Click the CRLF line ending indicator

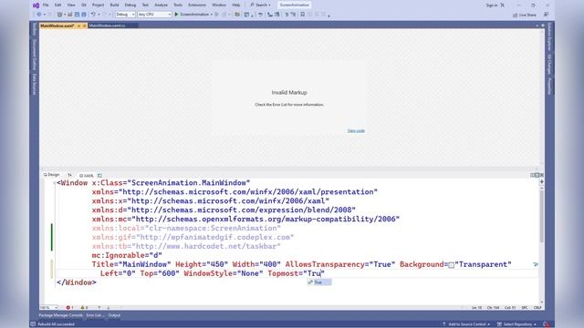pyautogui.click(x=537, y=308)
